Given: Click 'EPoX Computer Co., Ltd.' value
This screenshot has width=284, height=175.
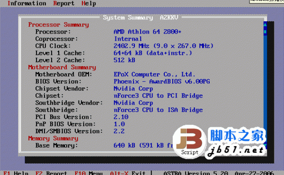Looking at the screenshot, I should (154, 74).
